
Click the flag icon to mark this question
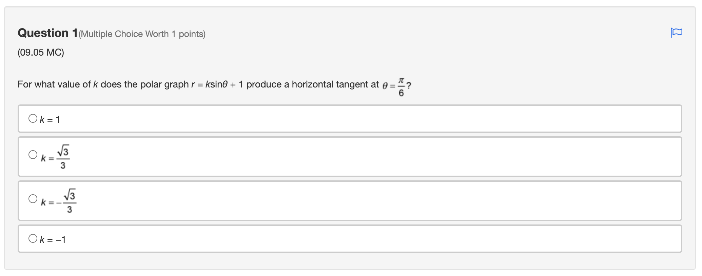pyautogui.click(x=677, y=33)
